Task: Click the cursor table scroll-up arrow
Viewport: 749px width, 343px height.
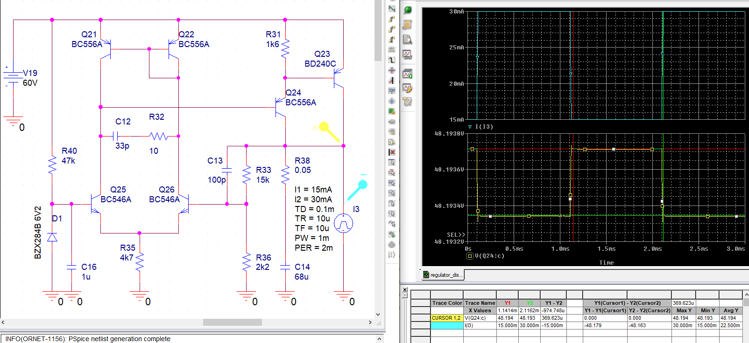Action: point(746,295)
